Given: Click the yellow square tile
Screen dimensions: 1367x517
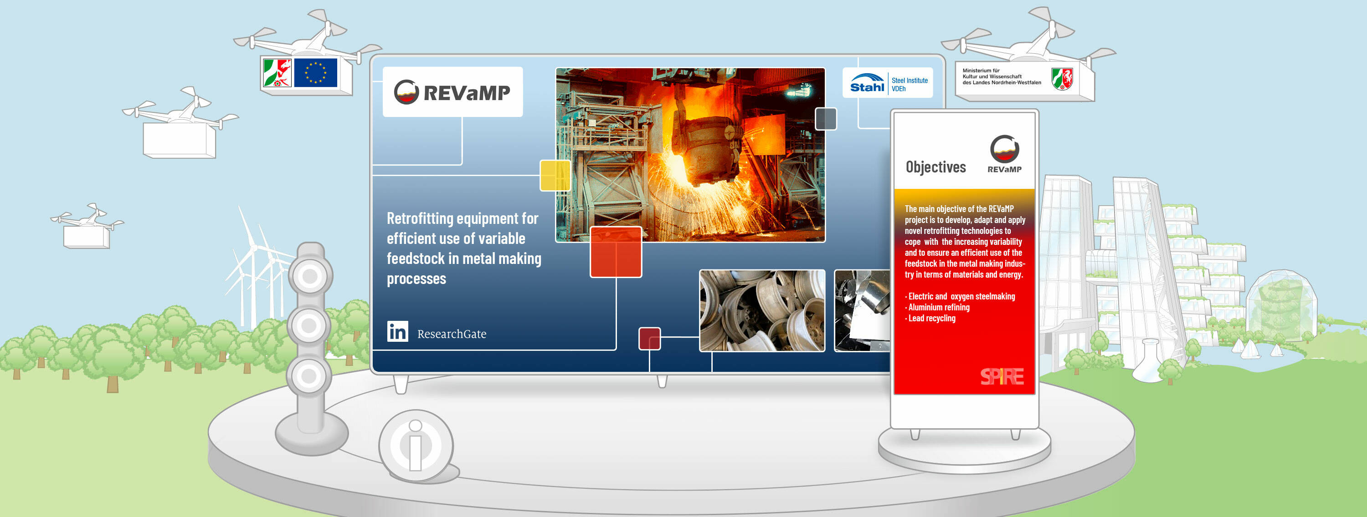Looking at the screenshot, I should click(555, 176).
